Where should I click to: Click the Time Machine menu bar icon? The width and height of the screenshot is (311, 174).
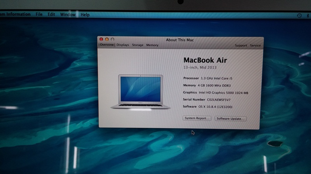(x=299, y=15)
